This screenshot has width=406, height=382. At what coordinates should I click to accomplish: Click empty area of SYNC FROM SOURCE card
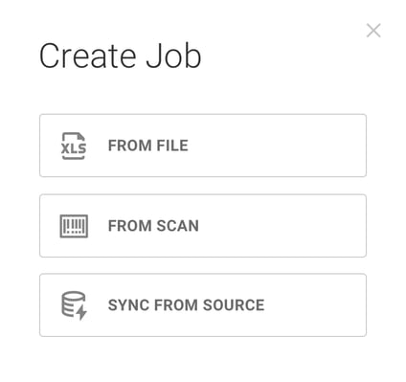[x=316, y=305]
